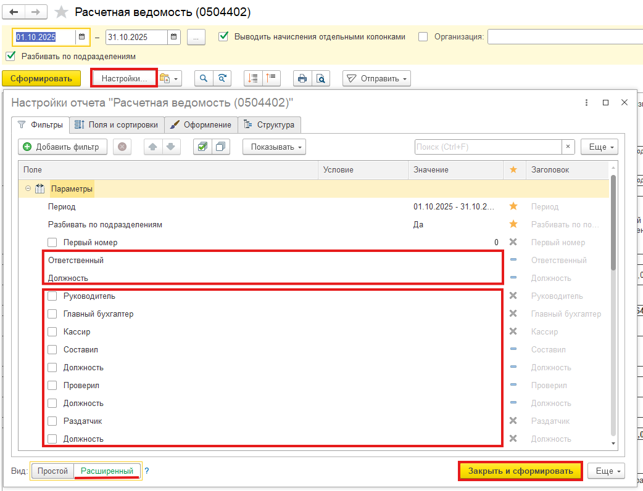This screenshot has width=643, height=491.
Task: Add report to favorites with title star
Action: tap(62, 12)
